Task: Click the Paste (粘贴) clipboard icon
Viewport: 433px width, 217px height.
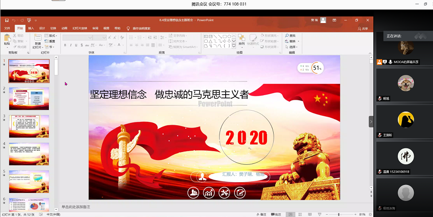Action: (x=7, y=39)
